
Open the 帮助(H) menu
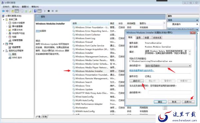35,7
